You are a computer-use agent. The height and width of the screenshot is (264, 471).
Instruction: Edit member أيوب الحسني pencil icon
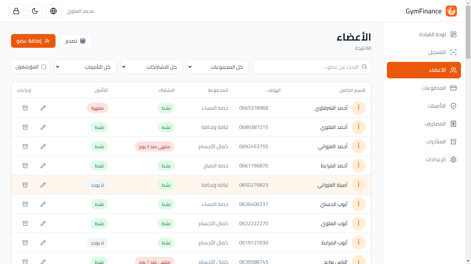point(43,204)
